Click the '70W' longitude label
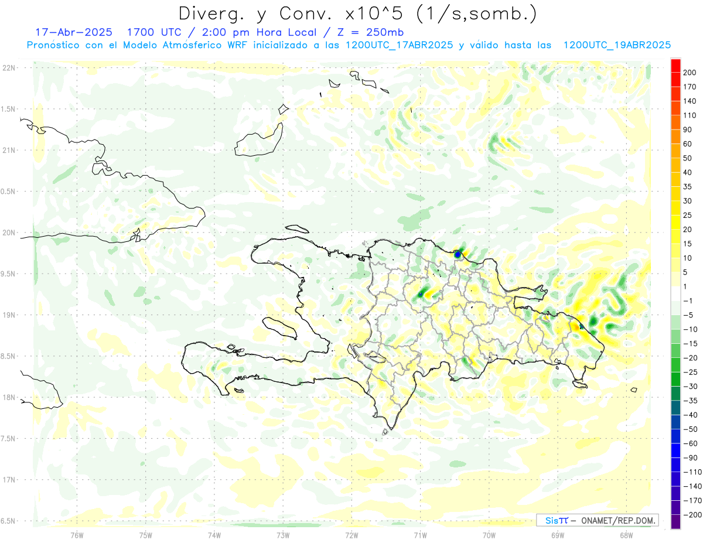703x543 pixels. click(x=489, y=535)
